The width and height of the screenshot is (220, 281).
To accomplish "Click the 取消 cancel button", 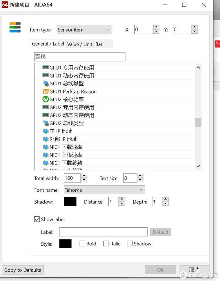I will click(x=194, y=270).
